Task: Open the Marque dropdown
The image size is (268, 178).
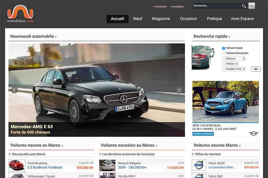Action: coord(234,58)
